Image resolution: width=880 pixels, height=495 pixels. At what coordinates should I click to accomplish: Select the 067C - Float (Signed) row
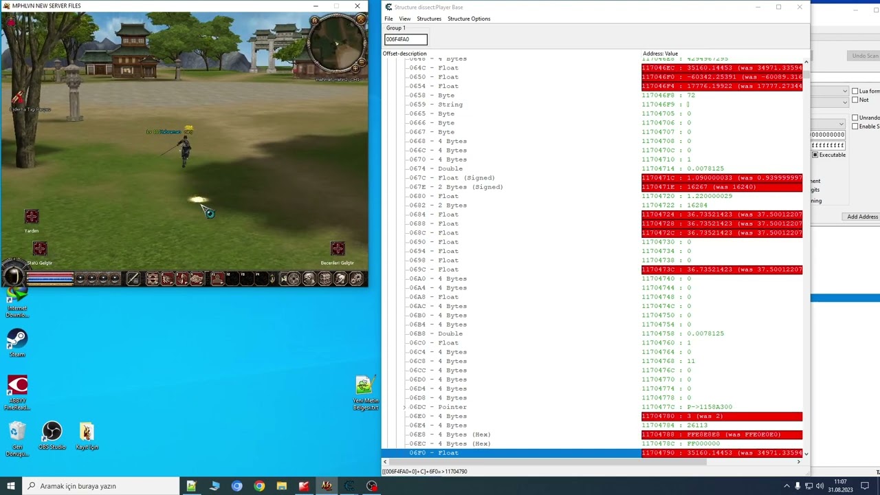pyautogui.click(x=592, y=178)
